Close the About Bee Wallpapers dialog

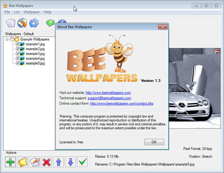click(x=163, y=27)
